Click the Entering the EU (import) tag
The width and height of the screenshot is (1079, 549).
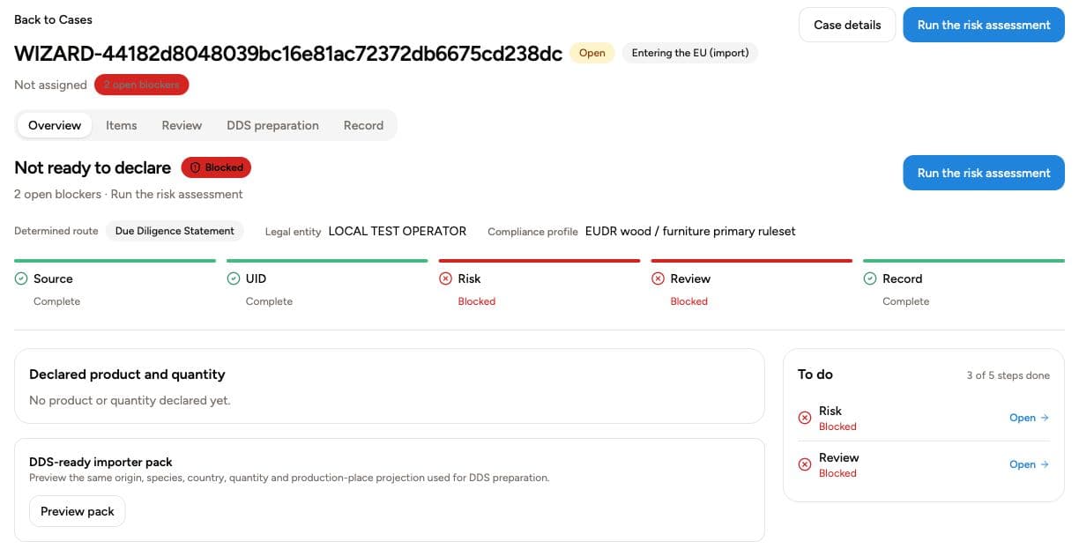pyautogui.click(x=690, y=53)
